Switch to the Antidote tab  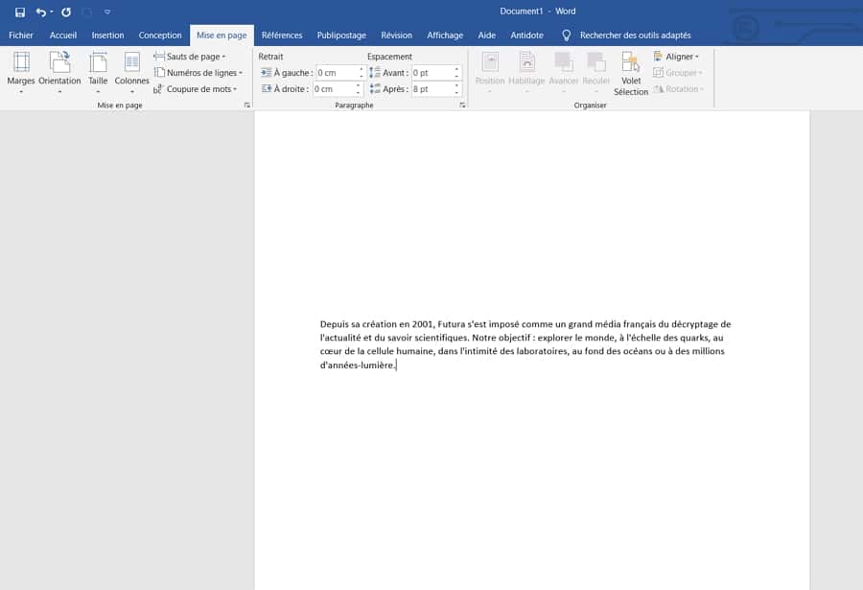pos(526,35)
